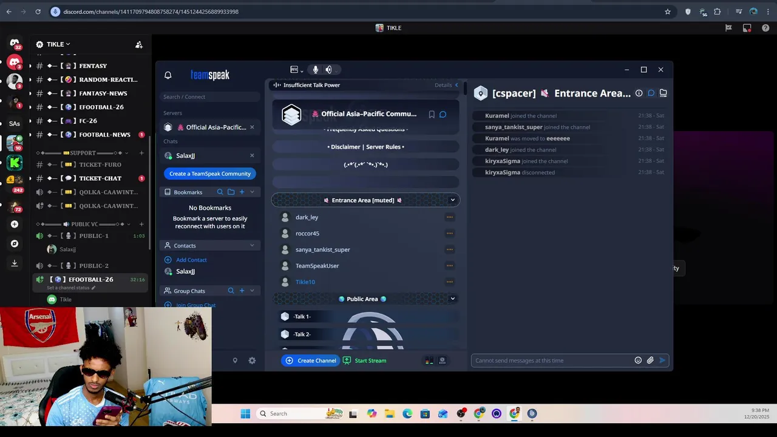
Task: Open channel file browser icon
Action: 663,93
